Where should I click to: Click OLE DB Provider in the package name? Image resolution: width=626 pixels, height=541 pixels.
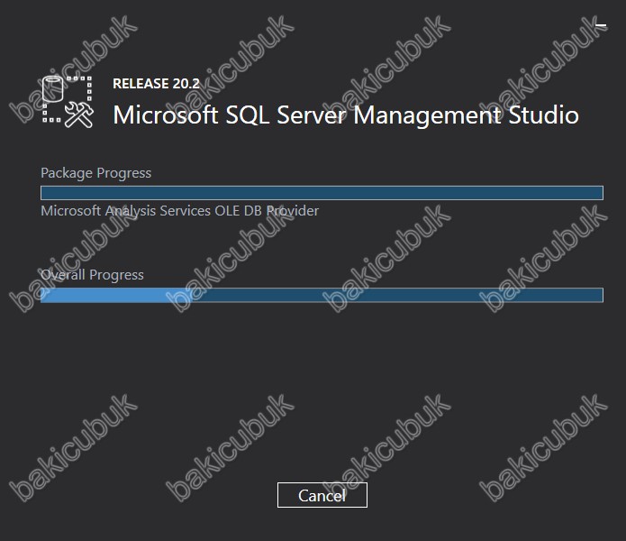point(267,211)
